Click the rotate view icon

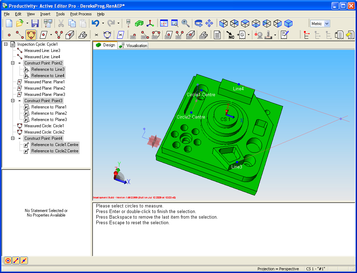click(198, 23)
